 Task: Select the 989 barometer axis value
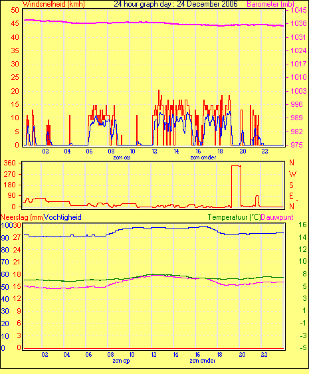click(296, 118)
